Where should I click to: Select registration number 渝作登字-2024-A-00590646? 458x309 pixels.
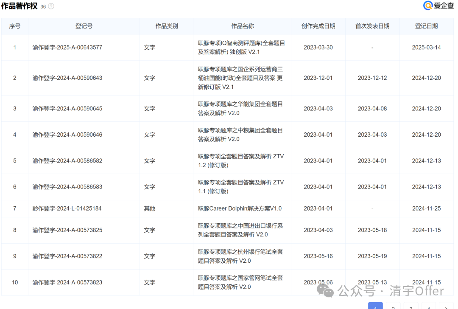point(67,135)
